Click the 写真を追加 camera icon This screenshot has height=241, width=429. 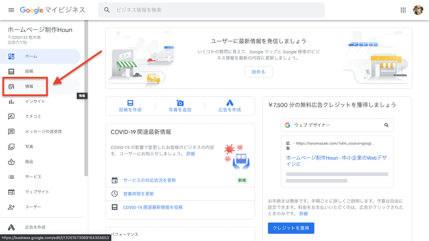tap(180, 103)
